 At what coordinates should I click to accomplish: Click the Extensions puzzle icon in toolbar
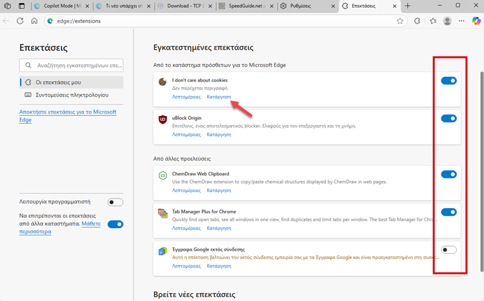point(417,21)
